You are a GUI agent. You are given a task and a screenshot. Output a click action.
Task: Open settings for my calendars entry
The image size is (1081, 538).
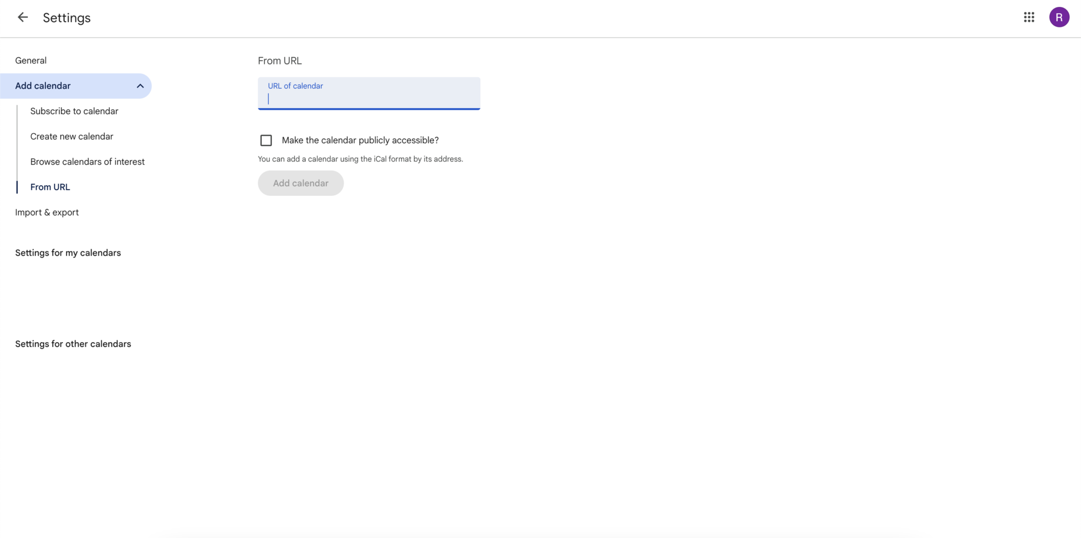point(76,297)
